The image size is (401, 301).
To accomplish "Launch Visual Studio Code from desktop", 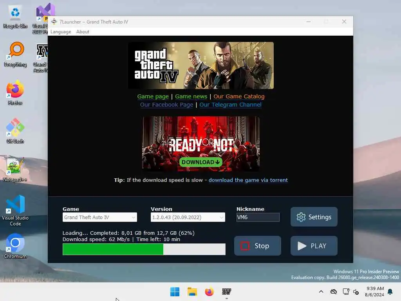I will (15, 210).
